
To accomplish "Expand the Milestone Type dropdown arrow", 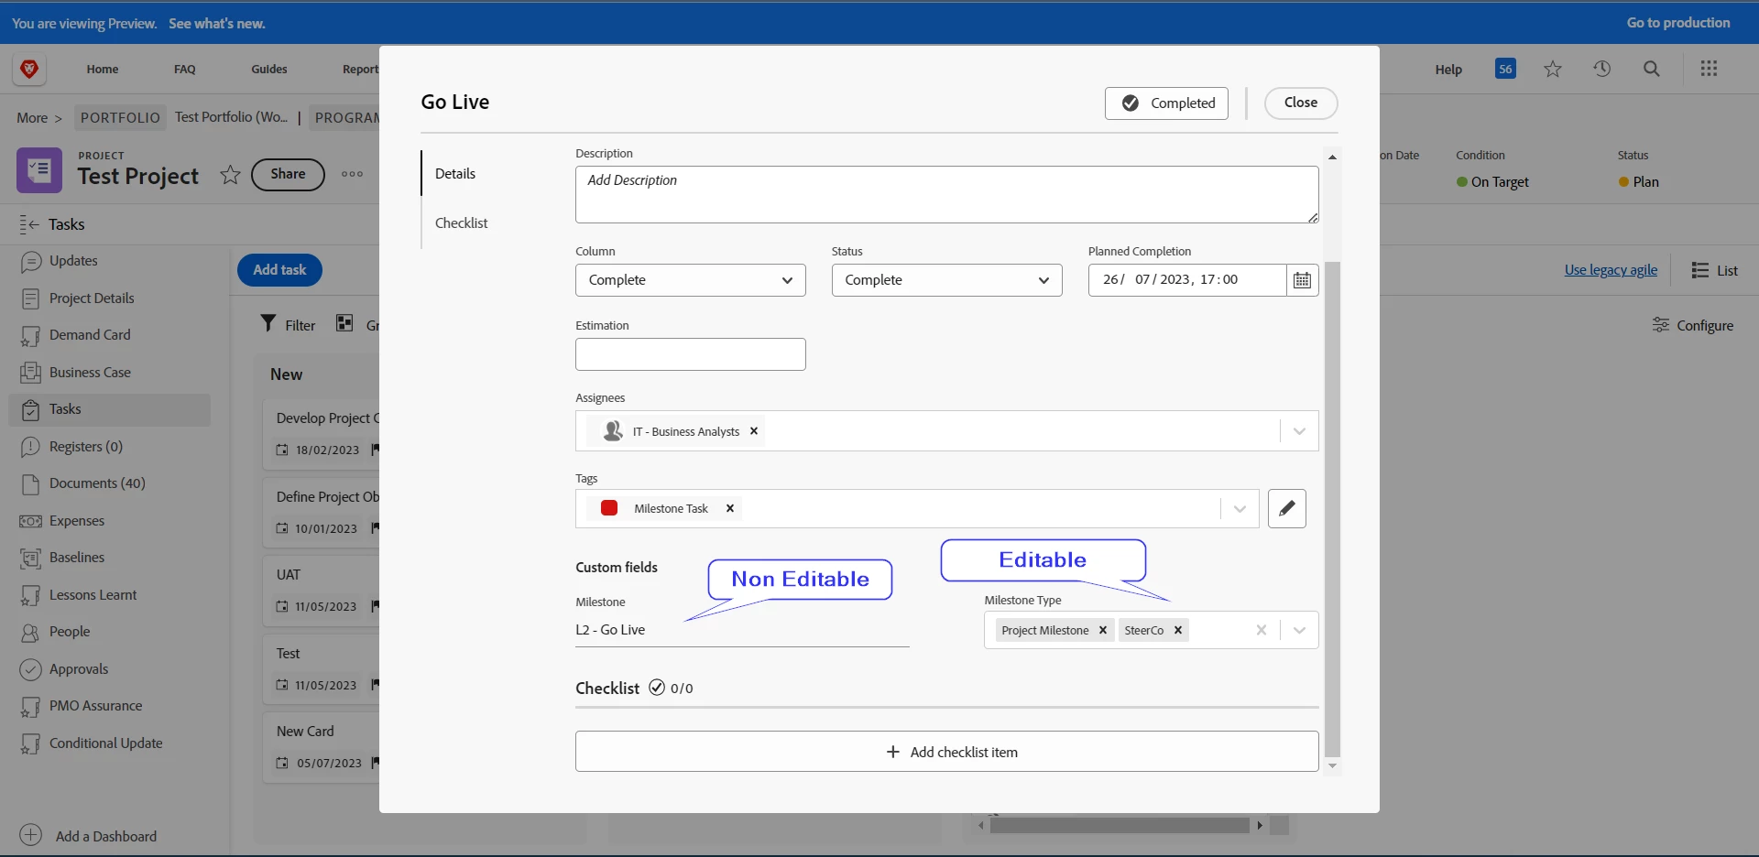I will [x=1299, y=630].
